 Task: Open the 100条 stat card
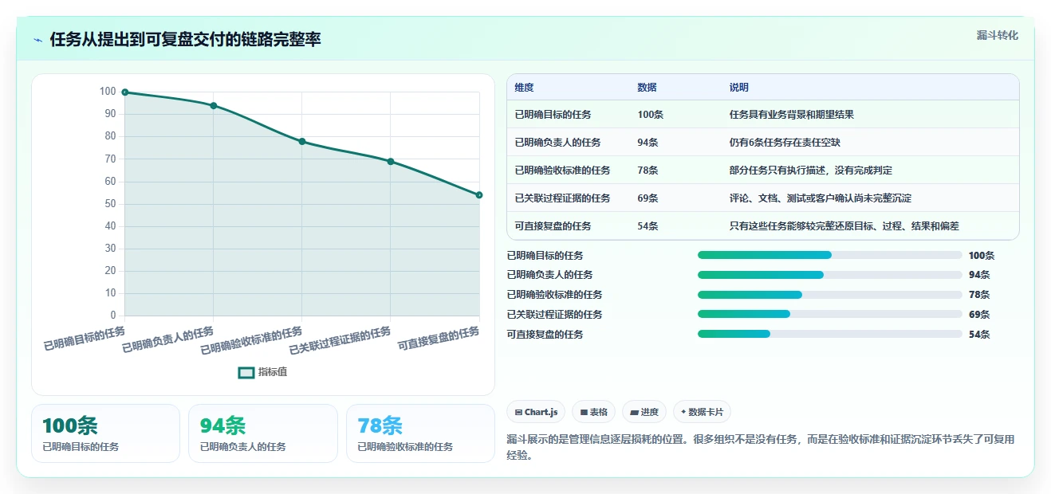[x=105, y=433]
